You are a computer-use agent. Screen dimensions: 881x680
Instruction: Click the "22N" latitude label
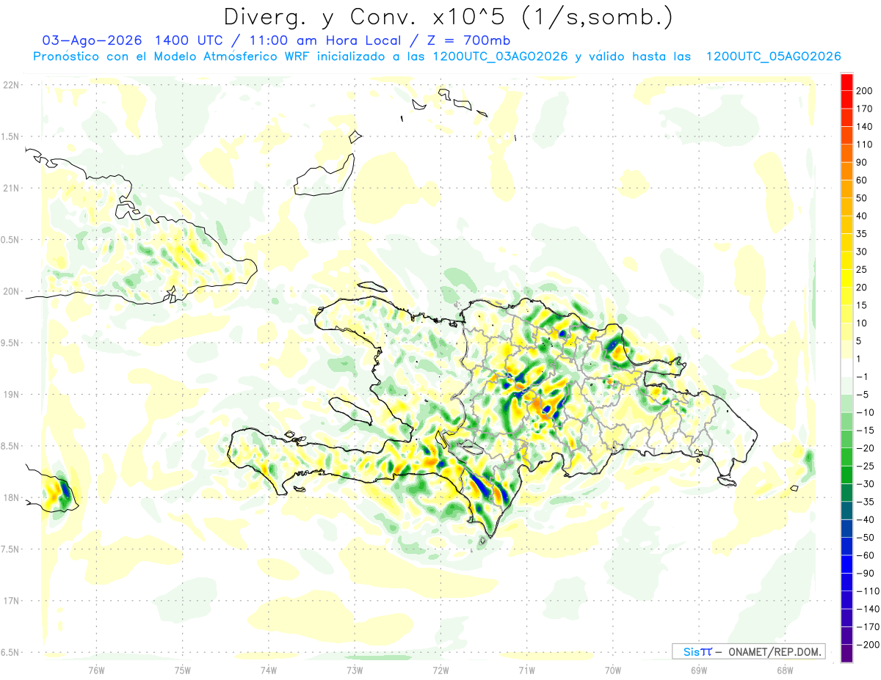coord(10,85)
